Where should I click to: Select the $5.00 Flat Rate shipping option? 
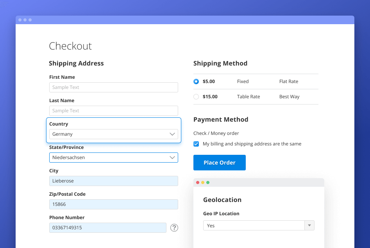pyautogui.click(x=196, y=81)
